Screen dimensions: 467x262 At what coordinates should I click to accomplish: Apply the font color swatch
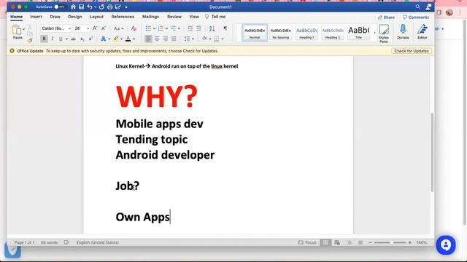coord(128,39)
